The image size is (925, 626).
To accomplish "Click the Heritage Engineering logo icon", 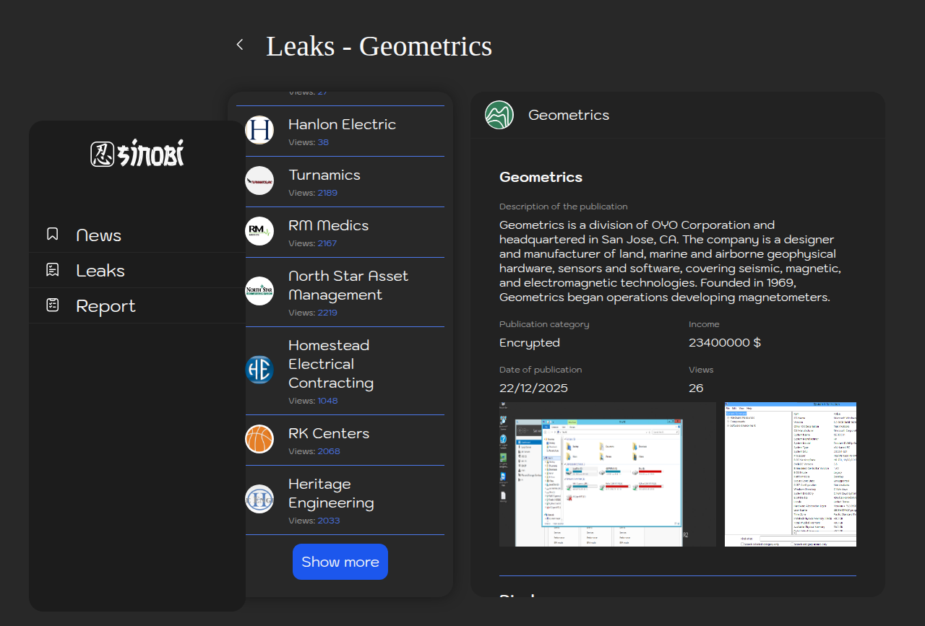I will click(x=259, y=499).
